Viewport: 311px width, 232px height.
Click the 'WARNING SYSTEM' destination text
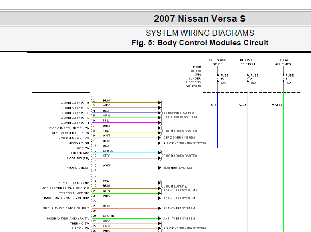178,168
